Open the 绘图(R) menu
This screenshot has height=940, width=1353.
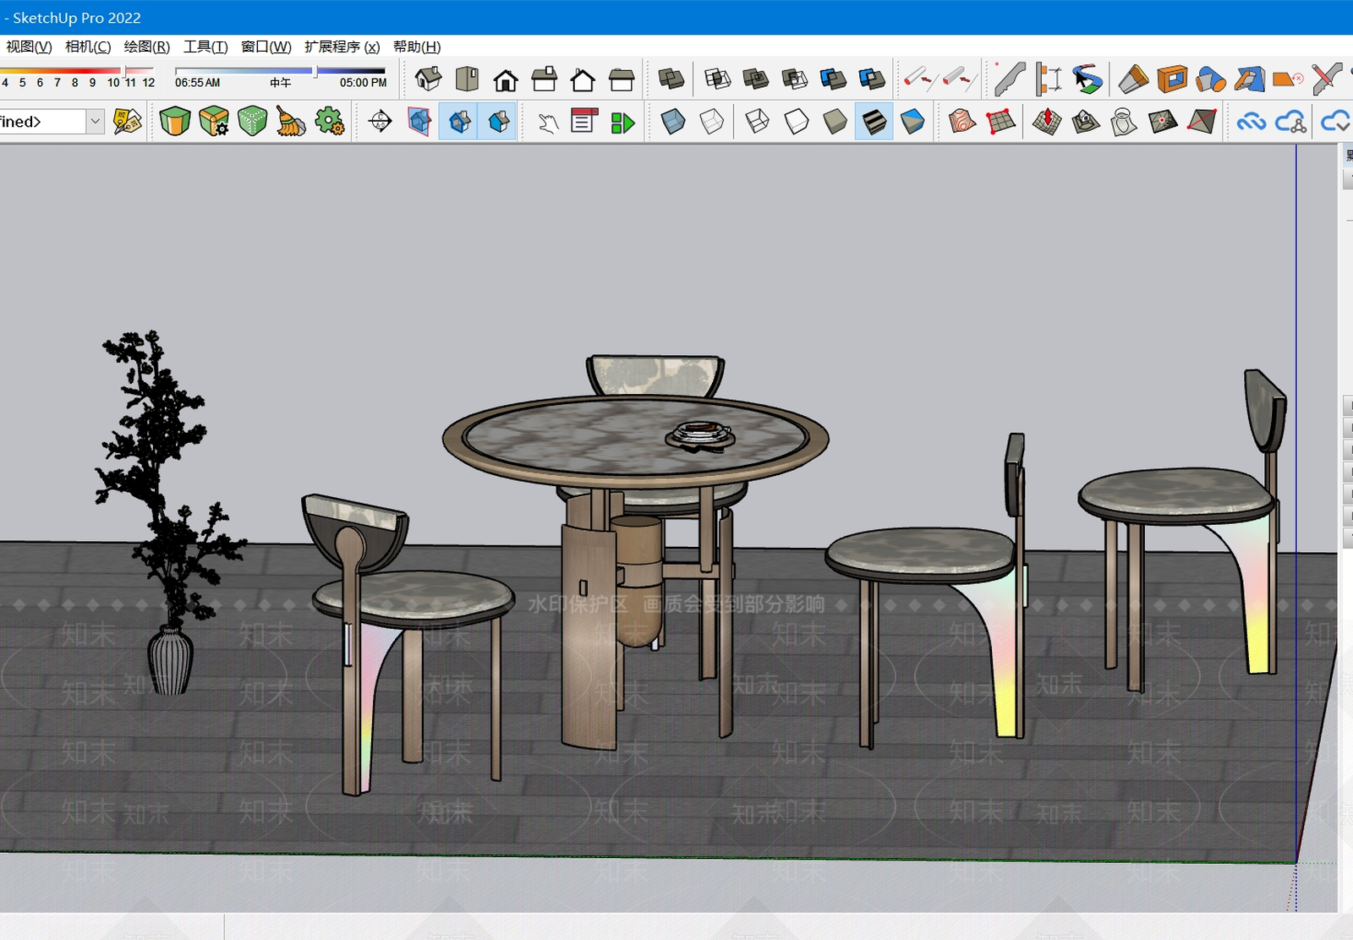tap(147, 46)
